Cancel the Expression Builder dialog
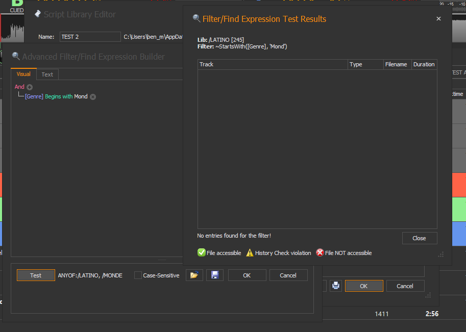This screenshot has width=466, height=332. pyautogui.click(x=288, y=275)
